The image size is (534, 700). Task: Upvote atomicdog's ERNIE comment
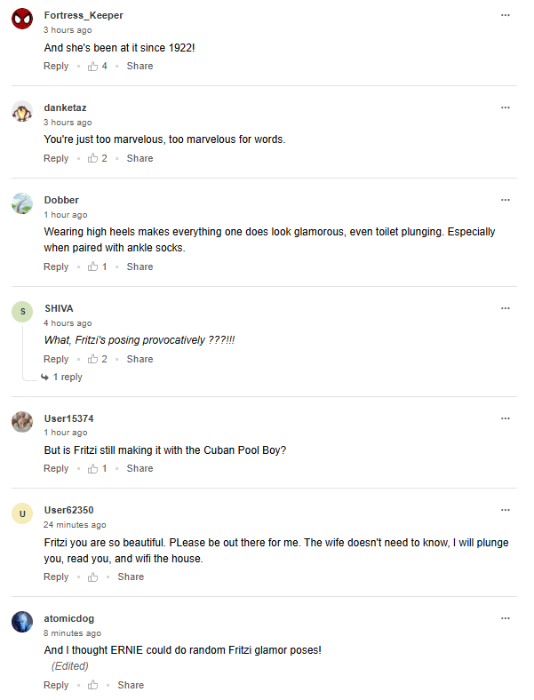tap(92, 686)
